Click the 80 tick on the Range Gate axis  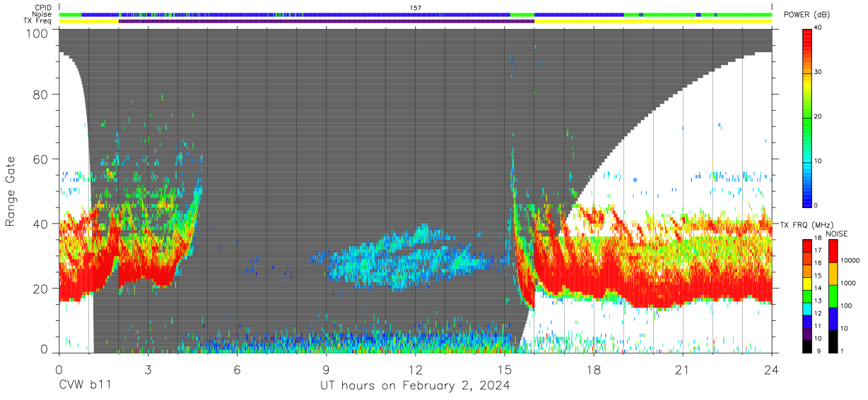point(41,95)
